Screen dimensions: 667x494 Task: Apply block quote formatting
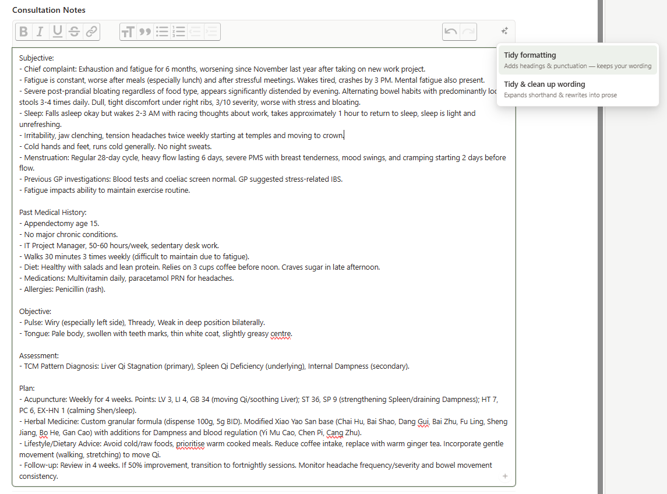(145, 32)
